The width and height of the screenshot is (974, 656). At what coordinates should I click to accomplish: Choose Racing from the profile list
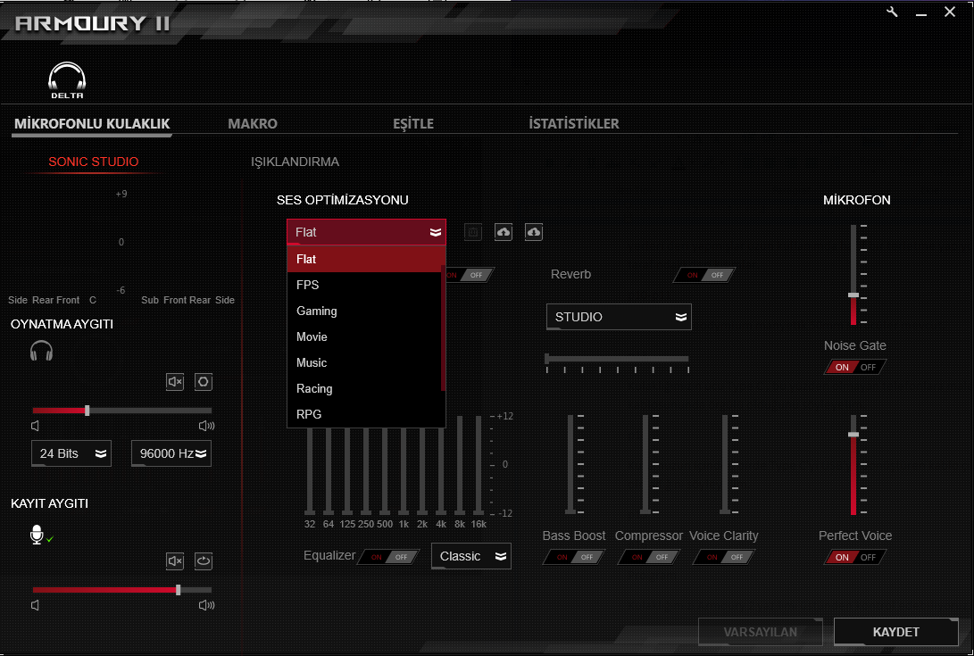pos(365,389)
